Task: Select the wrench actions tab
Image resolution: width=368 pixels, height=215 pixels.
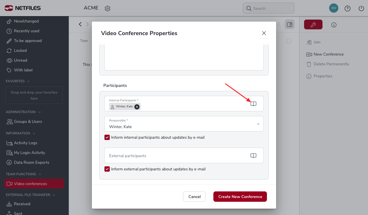Action: point(313,25)
